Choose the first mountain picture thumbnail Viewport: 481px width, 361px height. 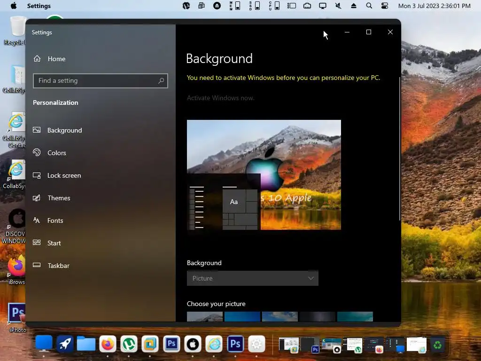pyautogui.click(x=205, y=316)
